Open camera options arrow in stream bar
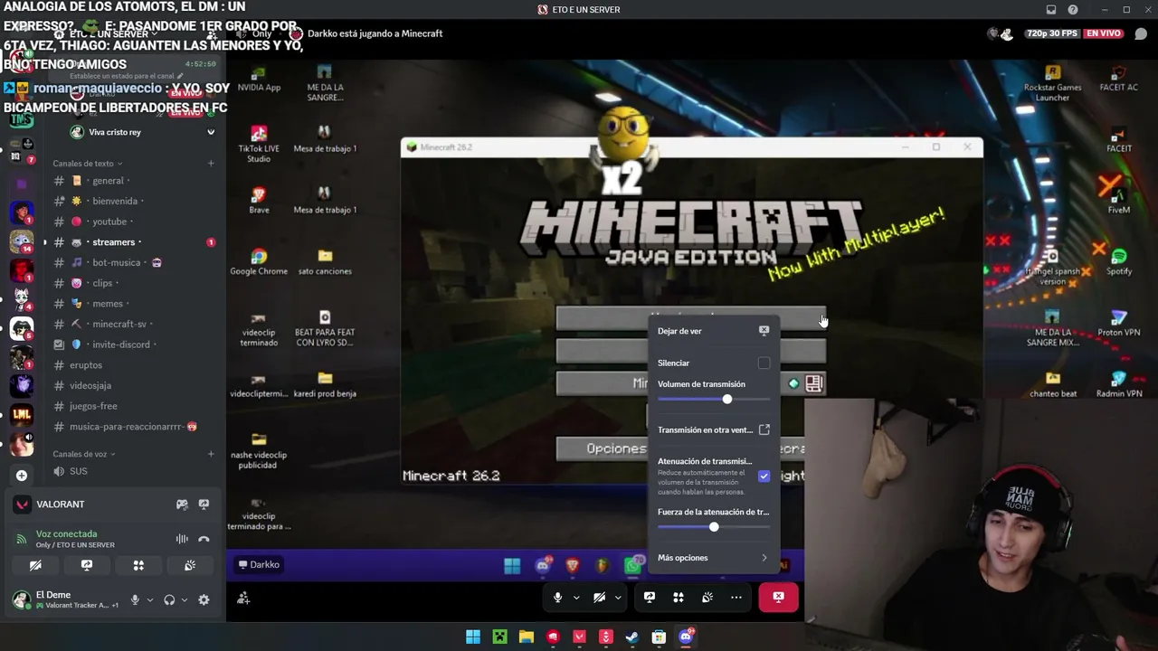 pos(618,598)
